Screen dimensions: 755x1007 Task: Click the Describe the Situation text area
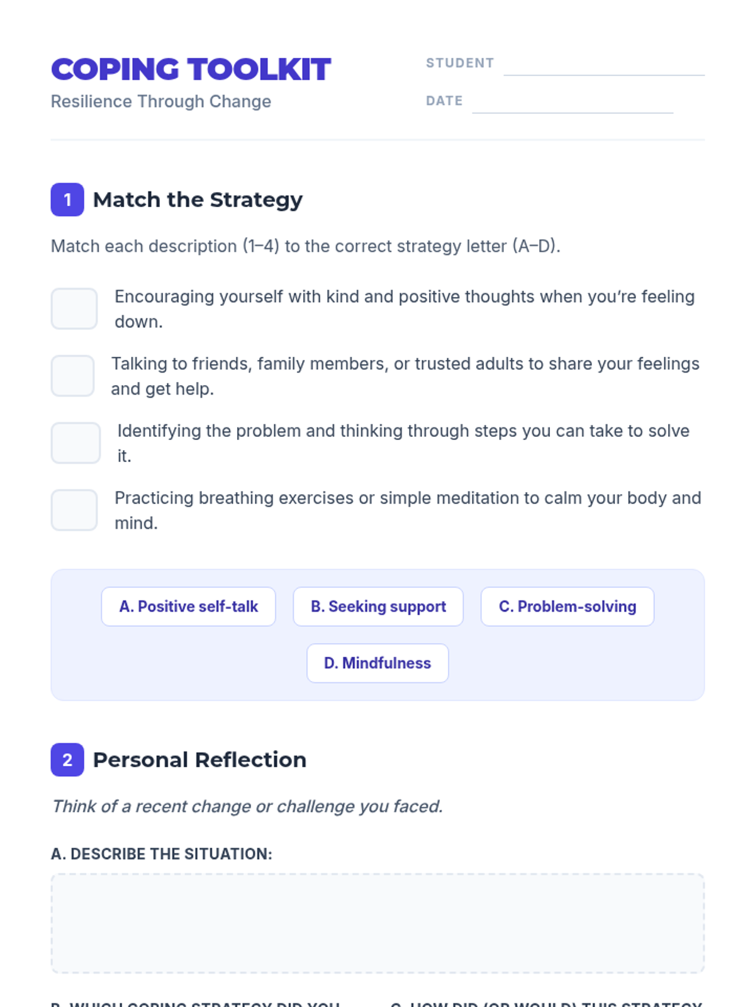[x=377, y=923]
